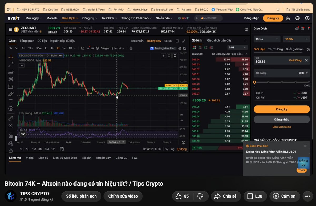
Task: Click the chart snapshot camera icon
Action: pyautogui.click(x=180, y=48)
